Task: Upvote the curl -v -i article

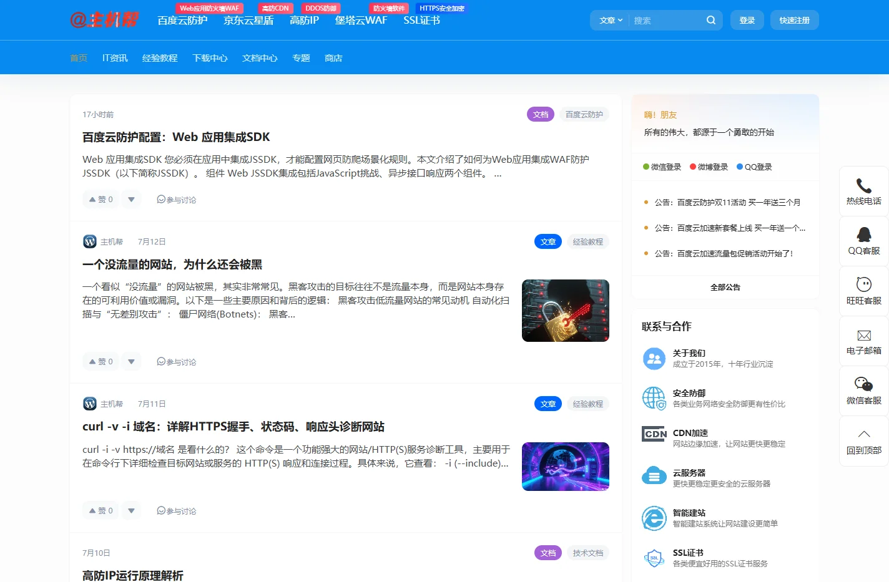Action: tap(101, 511)
